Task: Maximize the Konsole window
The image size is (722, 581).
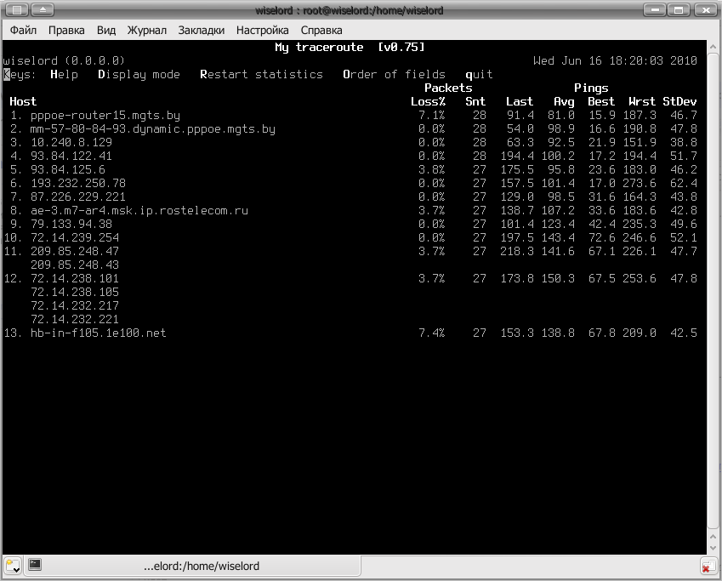Action: pos(679,9)
